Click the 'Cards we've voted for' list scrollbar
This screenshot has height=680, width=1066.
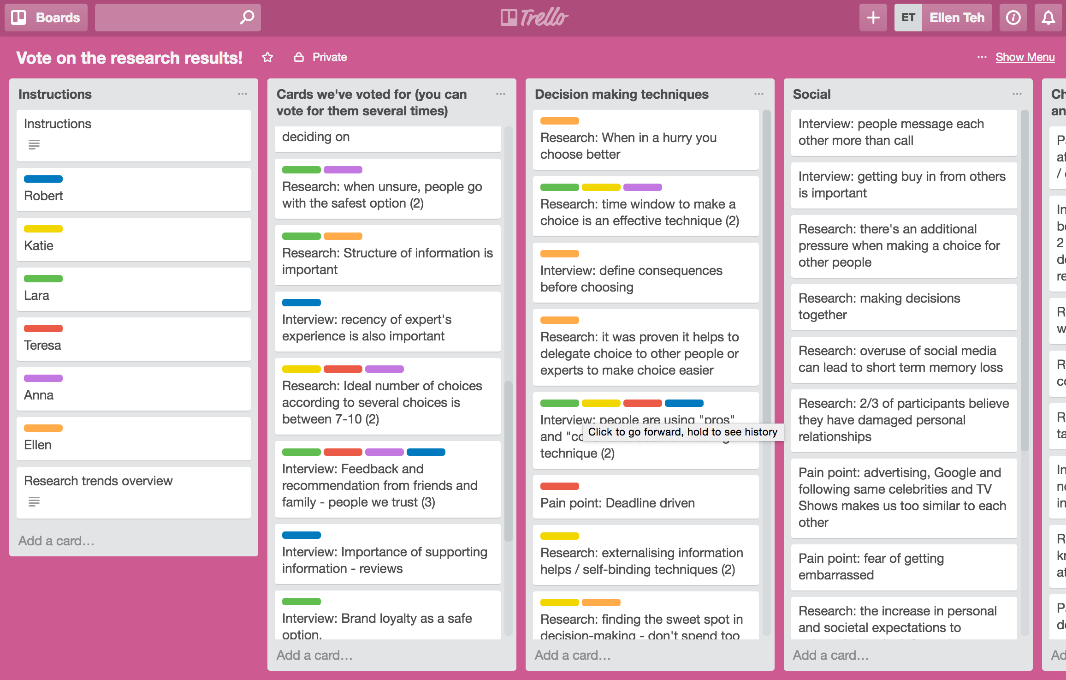pyautogui.click(x=509, y=461)
